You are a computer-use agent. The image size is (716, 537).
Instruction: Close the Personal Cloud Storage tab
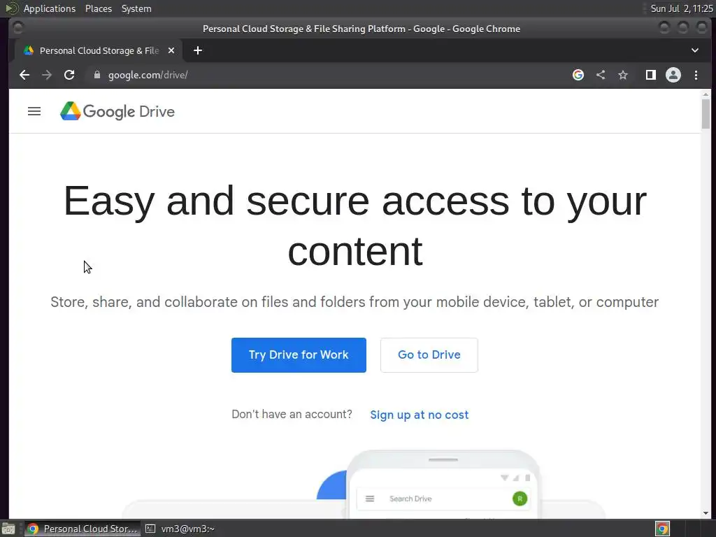pos(171,50)
